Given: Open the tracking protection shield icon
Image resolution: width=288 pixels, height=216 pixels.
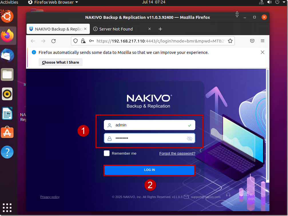Looking at the screenshot, I should tap(76, 41).
